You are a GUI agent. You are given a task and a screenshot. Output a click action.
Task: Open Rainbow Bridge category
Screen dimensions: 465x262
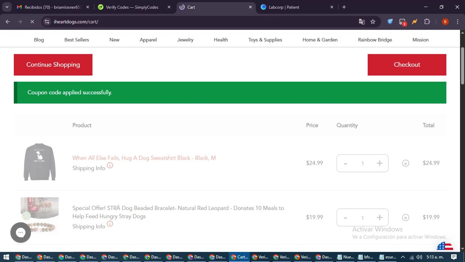(x=375, y=40)
